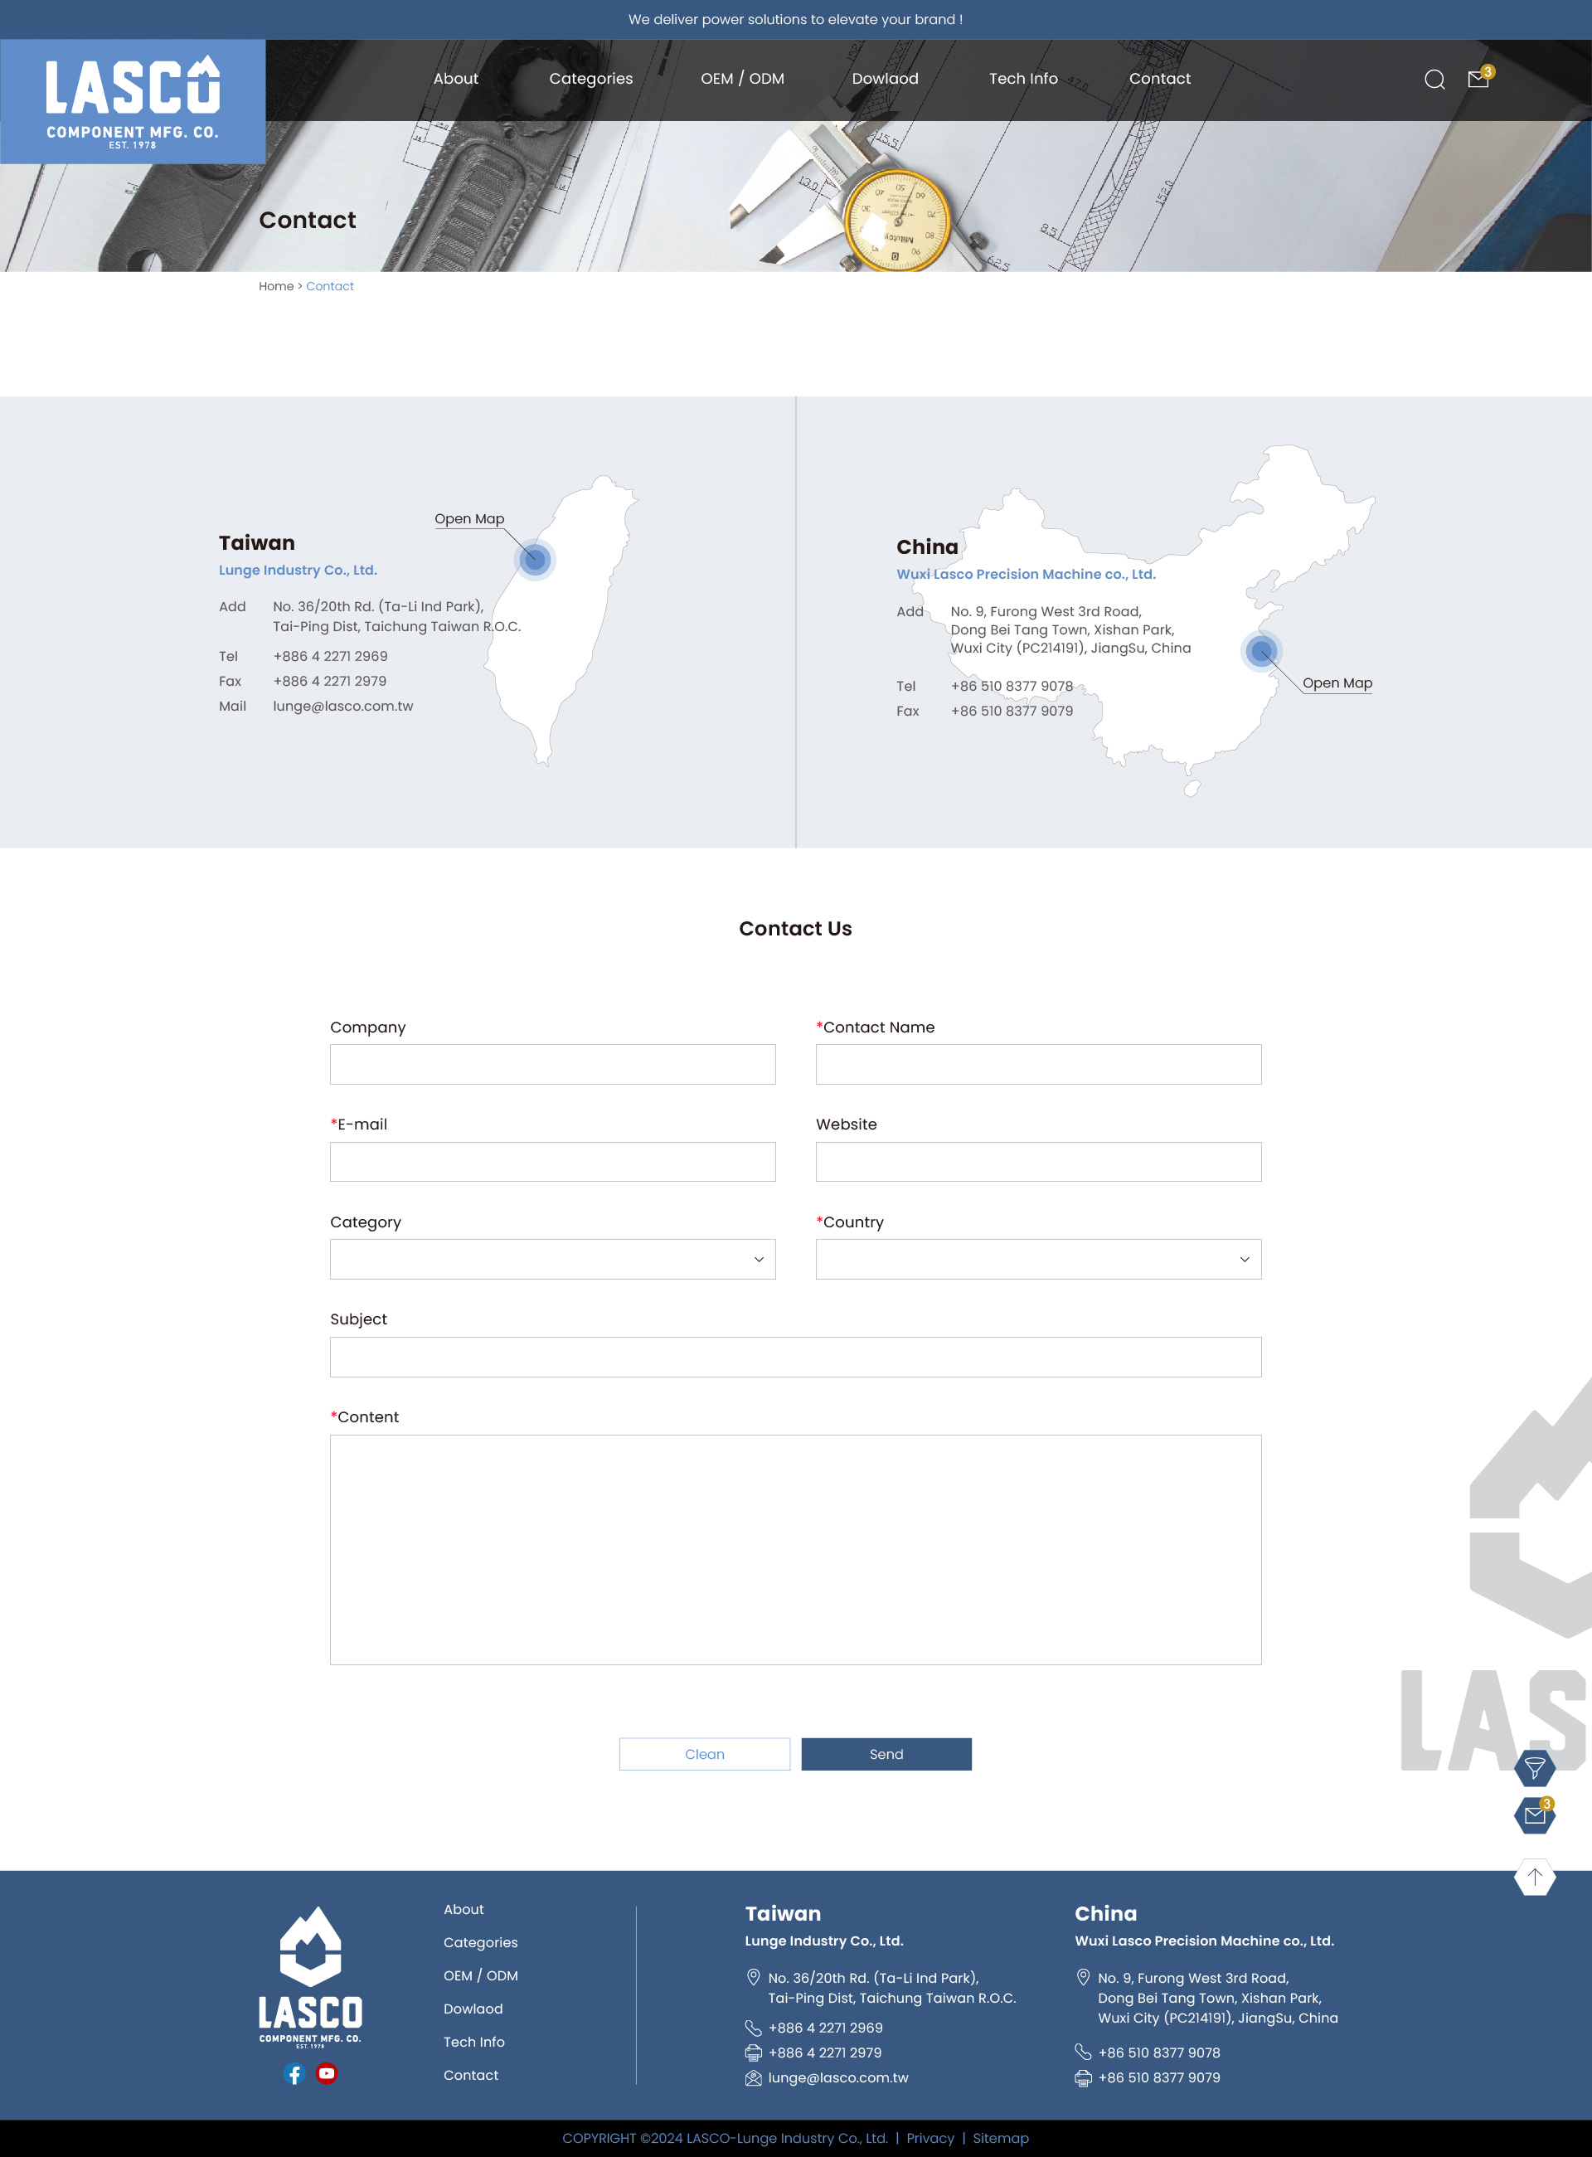Open the header inquiry mail icon

(1479, 78)
